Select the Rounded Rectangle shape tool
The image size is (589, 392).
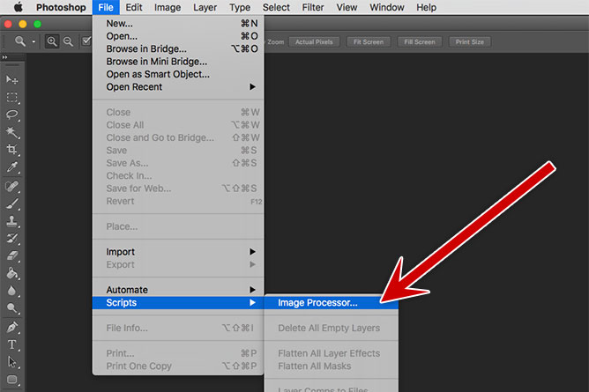coord(12,380)
